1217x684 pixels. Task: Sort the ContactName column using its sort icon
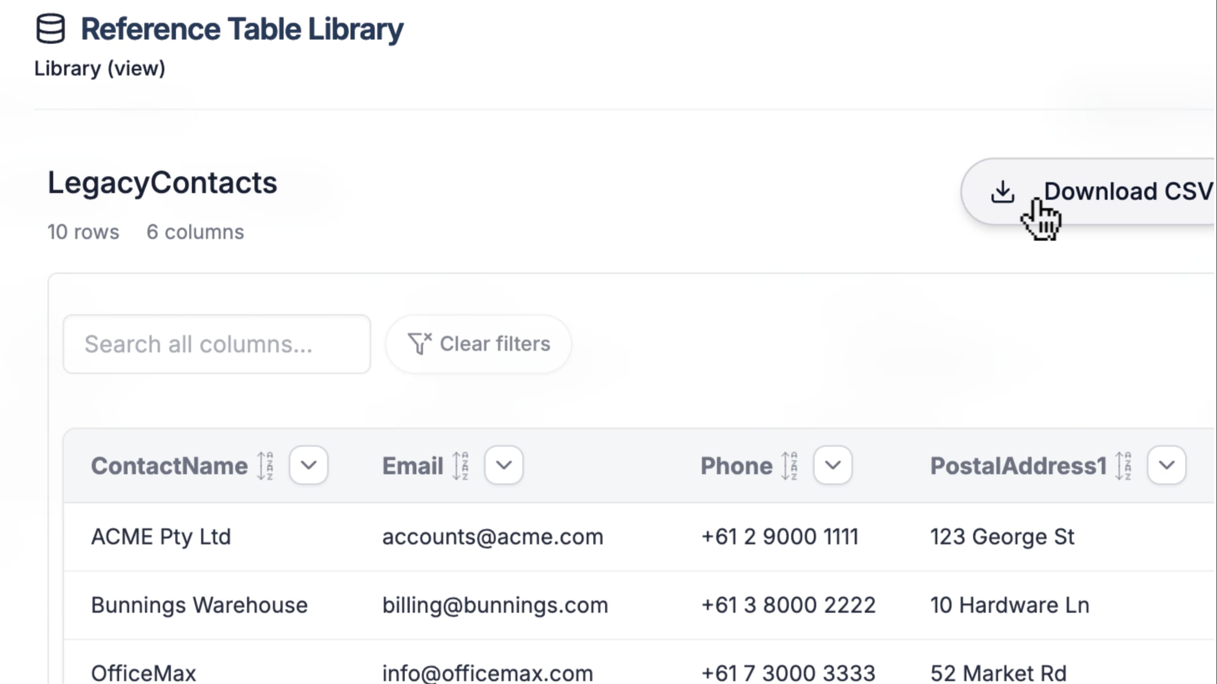(x=264, y=466)
